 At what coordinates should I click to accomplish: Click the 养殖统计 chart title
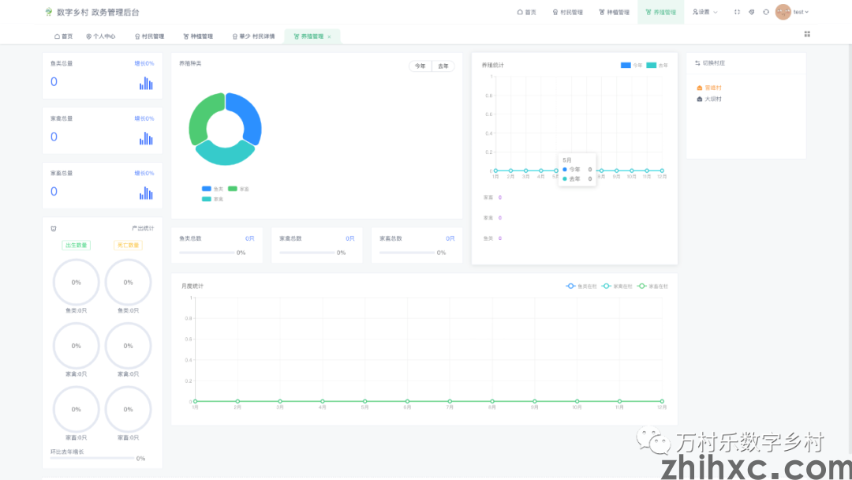[493, 66]
